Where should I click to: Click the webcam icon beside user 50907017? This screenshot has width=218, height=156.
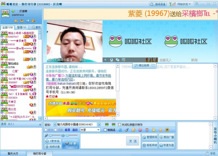tap(35, 37)
